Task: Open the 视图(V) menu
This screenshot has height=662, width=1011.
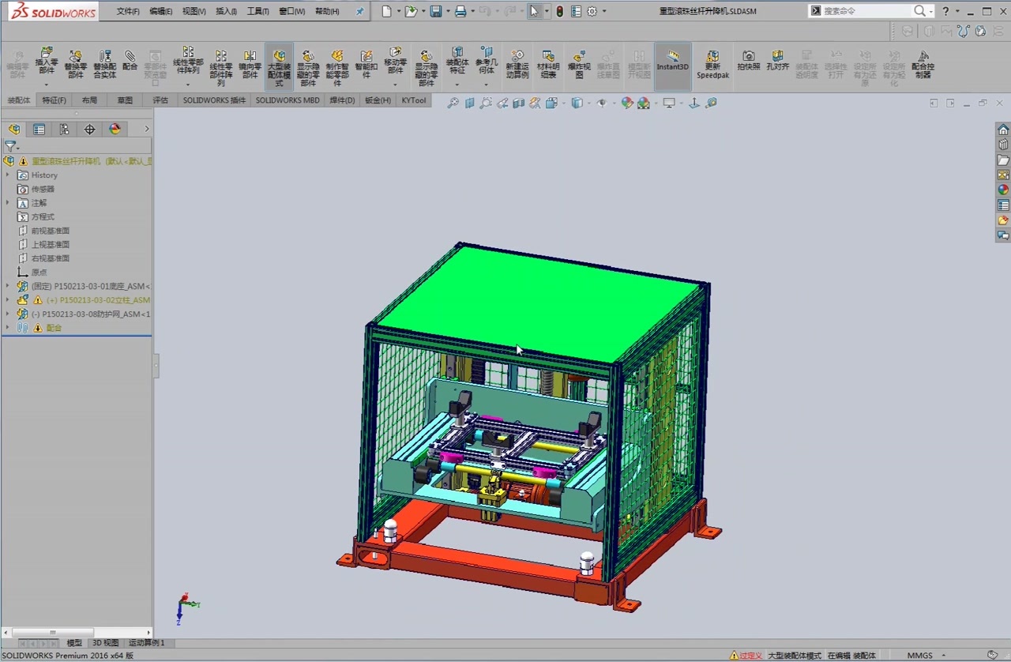Action: [x=194, y=11]
